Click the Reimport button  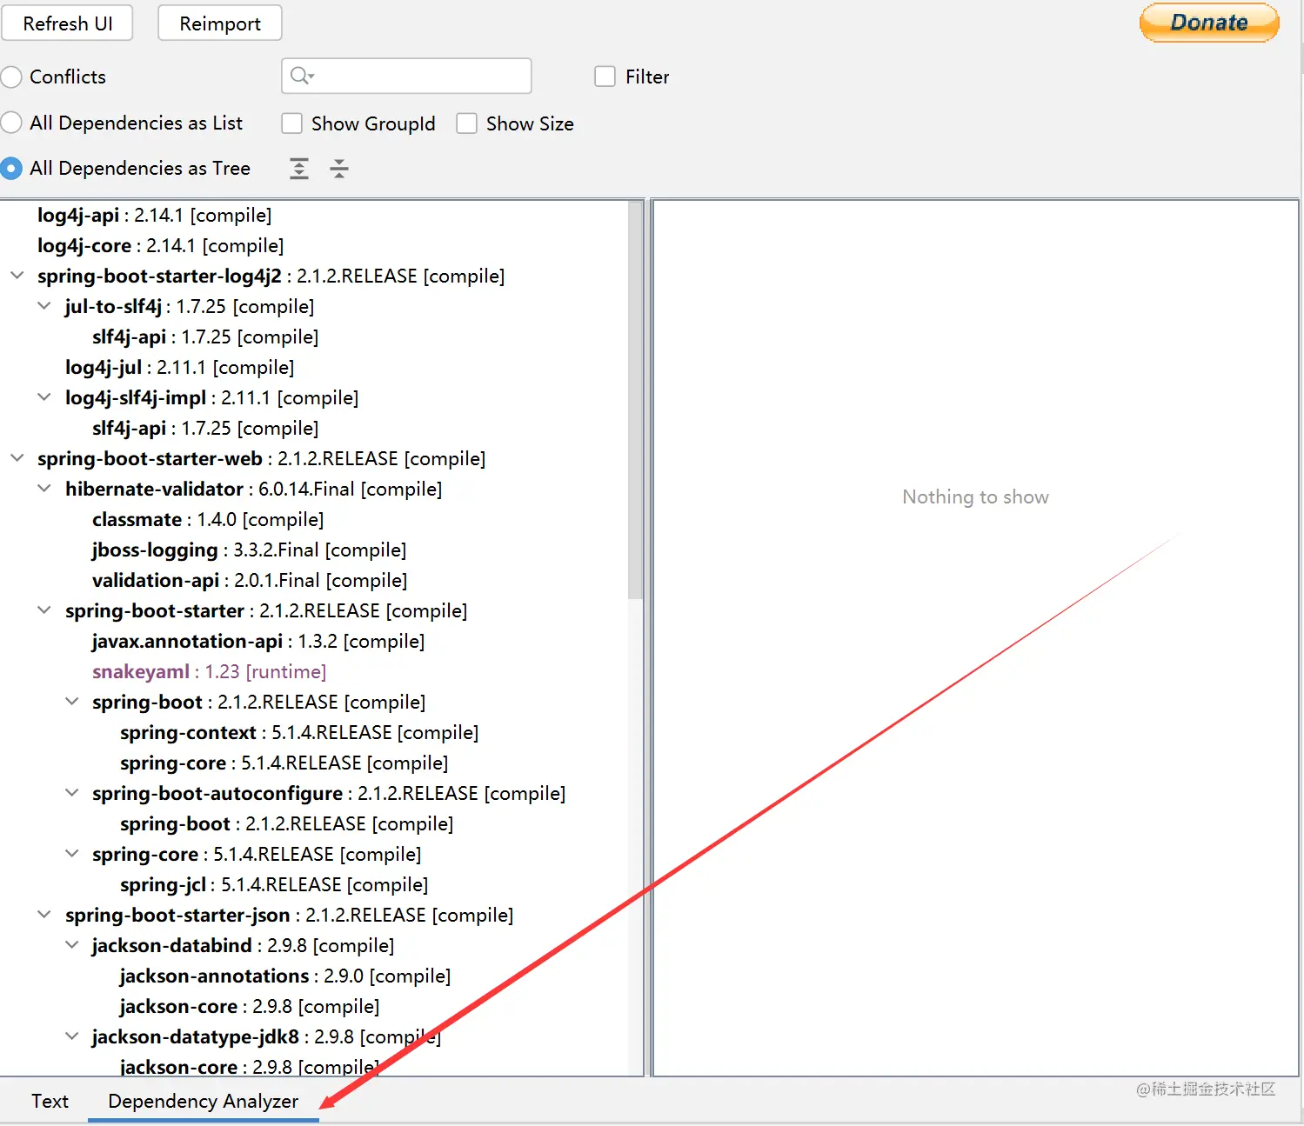[x=220, y=23]
